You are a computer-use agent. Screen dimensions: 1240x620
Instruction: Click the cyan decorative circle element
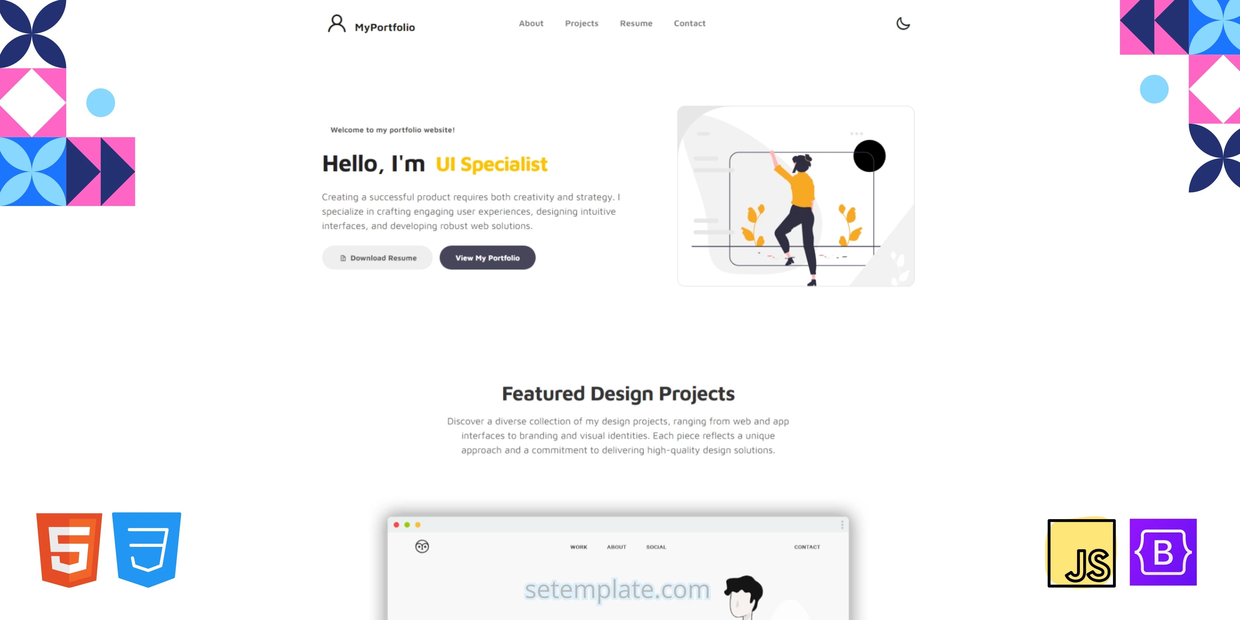coord(101,102)
